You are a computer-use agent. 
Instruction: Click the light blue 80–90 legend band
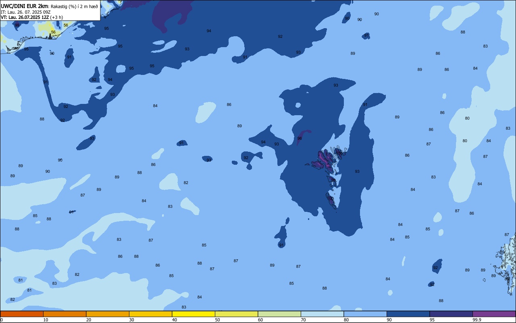coord(365,314)
